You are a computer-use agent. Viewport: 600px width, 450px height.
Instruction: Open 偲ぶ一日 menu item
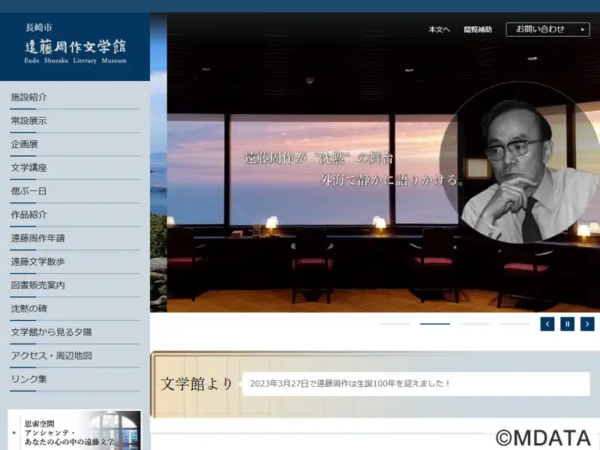pos(75,191)
